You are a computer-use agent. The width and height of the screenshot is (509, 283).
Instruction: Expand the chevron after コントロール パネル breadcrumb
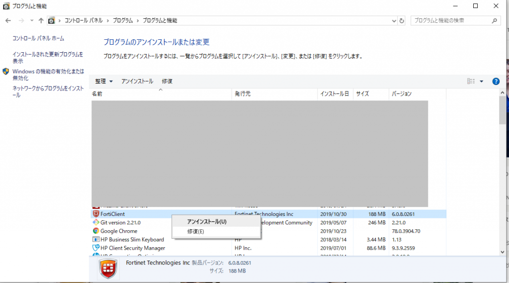click(x=107, y=20)
